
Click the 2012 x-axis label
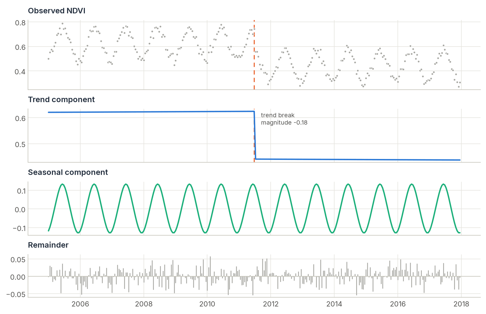click(x=271, y=304)
